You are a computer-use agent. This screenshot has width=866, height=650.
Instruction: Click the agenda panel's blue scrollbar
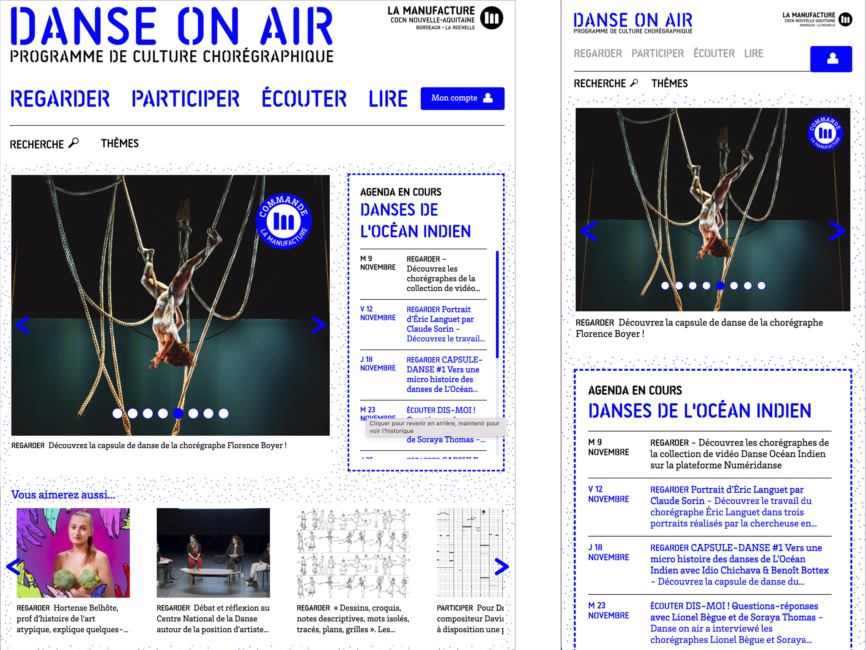[497, 305]
